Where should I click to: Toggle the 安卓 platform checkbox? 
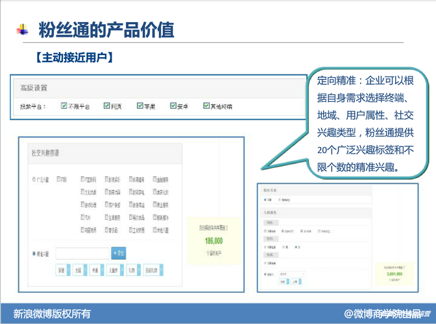[x=173, y=106]
